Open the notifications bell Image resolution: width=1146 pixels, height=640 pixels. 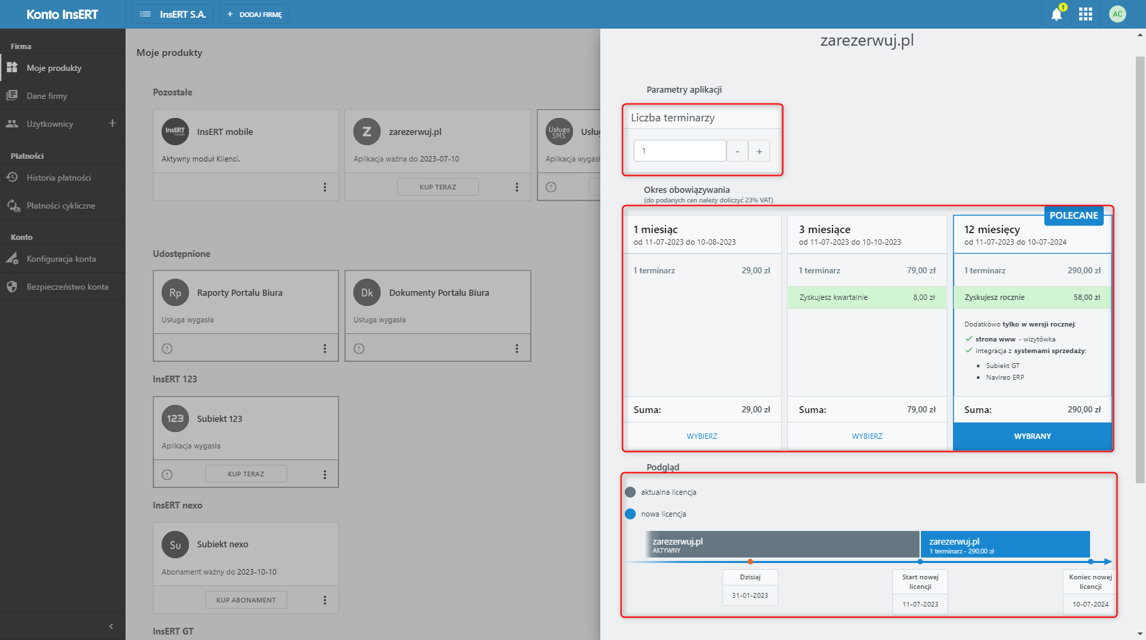pos(1057,14)
